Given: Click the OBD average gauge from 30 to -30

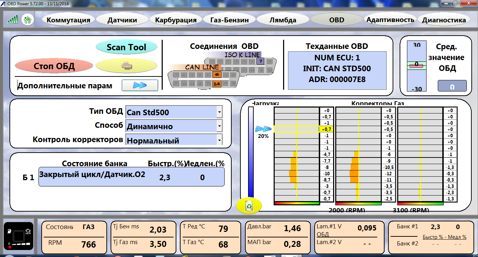Looking at the screenshot, I should [417, 66].
